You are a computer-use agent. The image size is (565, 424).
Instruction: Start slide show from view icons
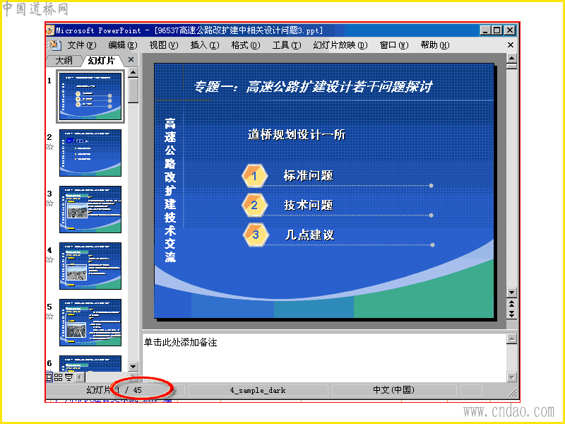coord(69,377)
